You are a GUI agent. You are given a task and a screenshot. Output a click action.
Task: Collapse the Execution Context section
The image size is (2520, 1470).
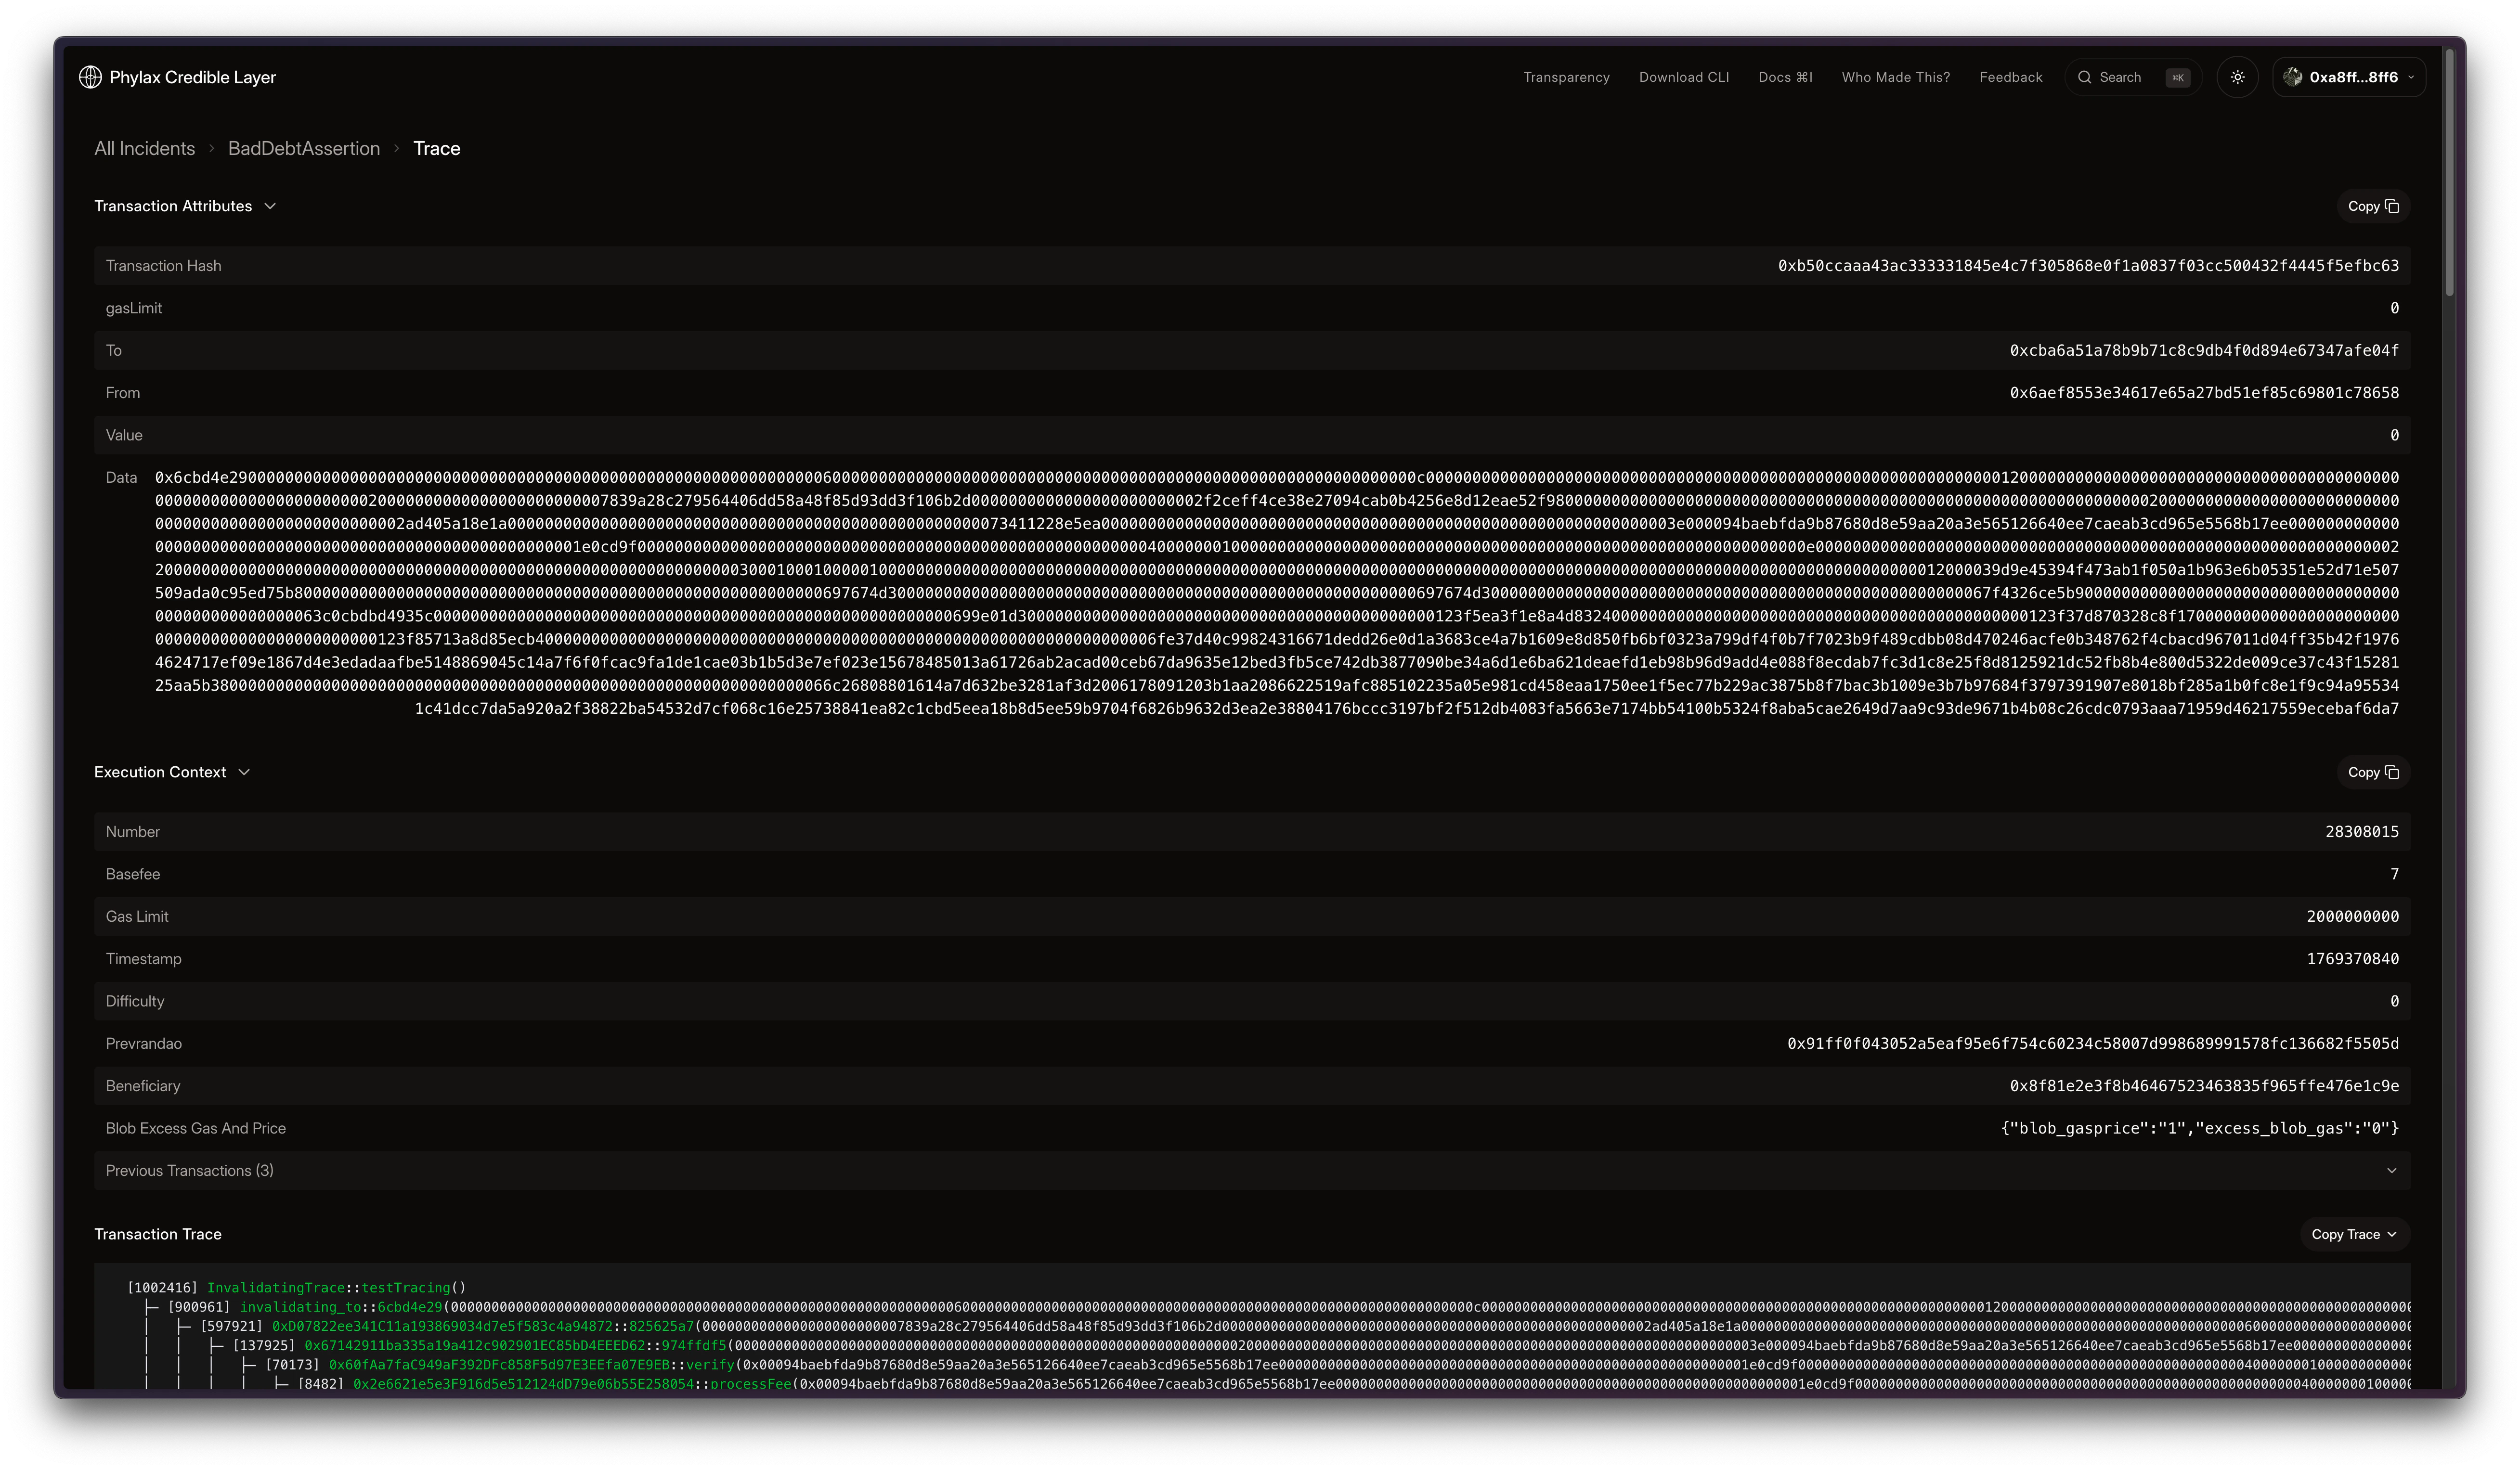(244, 772)
